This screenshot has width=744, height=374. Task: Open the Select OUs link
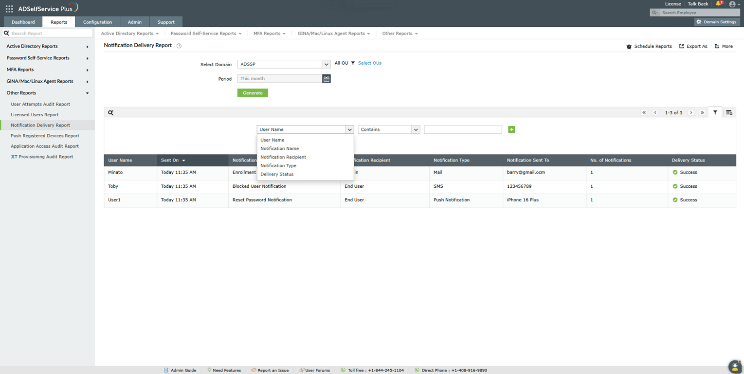click(369, 63)
